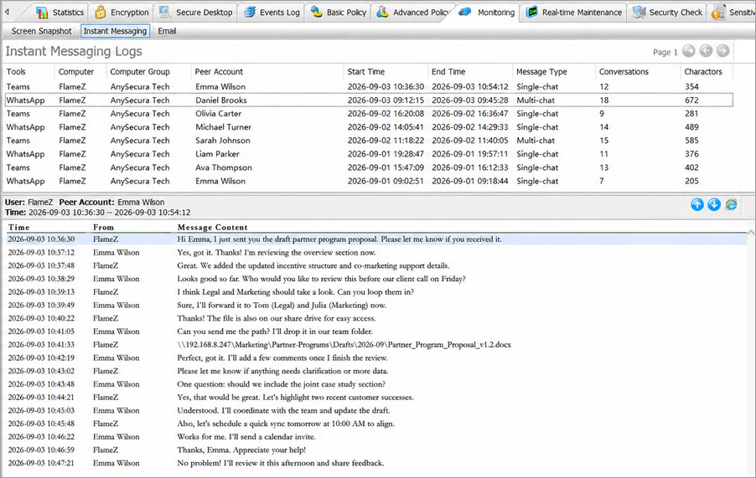Switch to Screen Snapshot sub-tab
This screenshot has width=756, height=478.
pyautogui.click(x=41, y=31)
